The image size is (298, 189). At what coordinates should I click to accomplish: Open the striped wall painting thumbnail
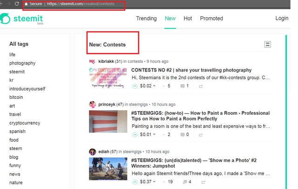tap(108, 121)
